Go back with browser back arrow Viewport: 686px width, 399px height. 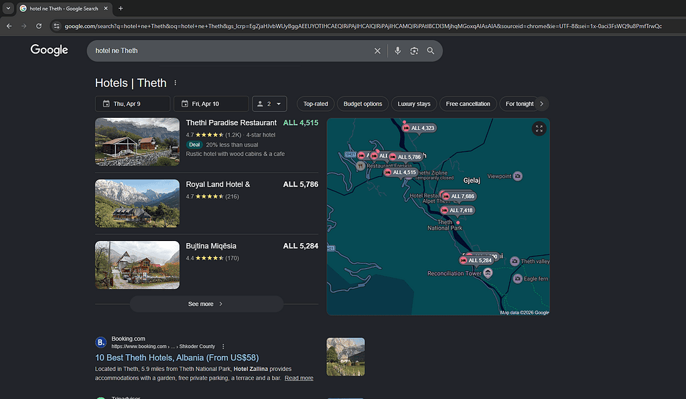pyautogui.click(x=9, y=26)
